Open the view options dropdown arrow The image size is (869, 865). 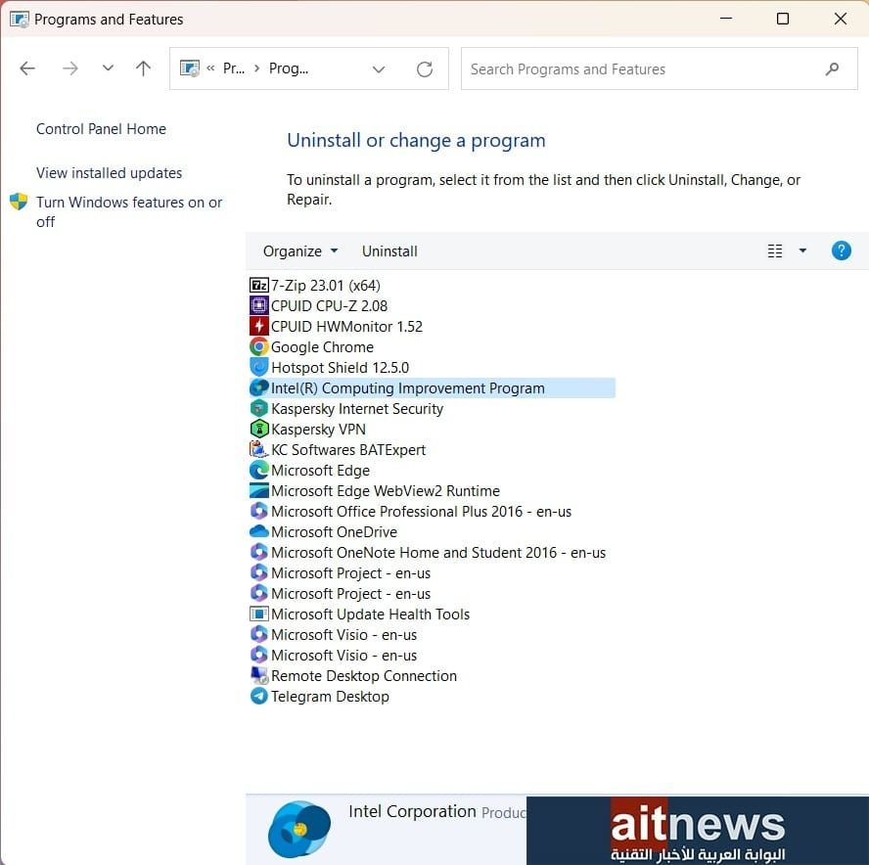(802, 250)
